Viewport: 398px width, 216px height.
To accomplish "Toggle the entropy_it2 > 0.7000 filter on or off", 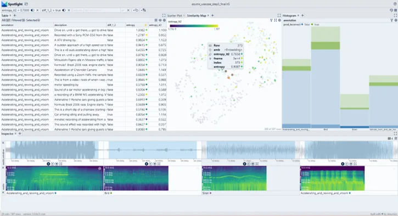I will 32,10.
